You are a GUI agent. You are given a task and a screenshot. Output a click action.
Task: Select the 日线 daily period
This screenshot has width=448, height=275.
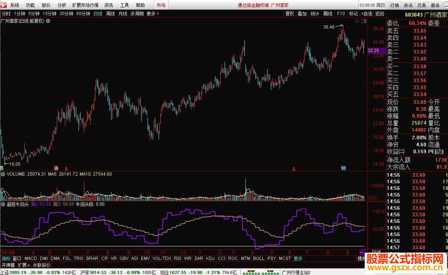[98, 14]
